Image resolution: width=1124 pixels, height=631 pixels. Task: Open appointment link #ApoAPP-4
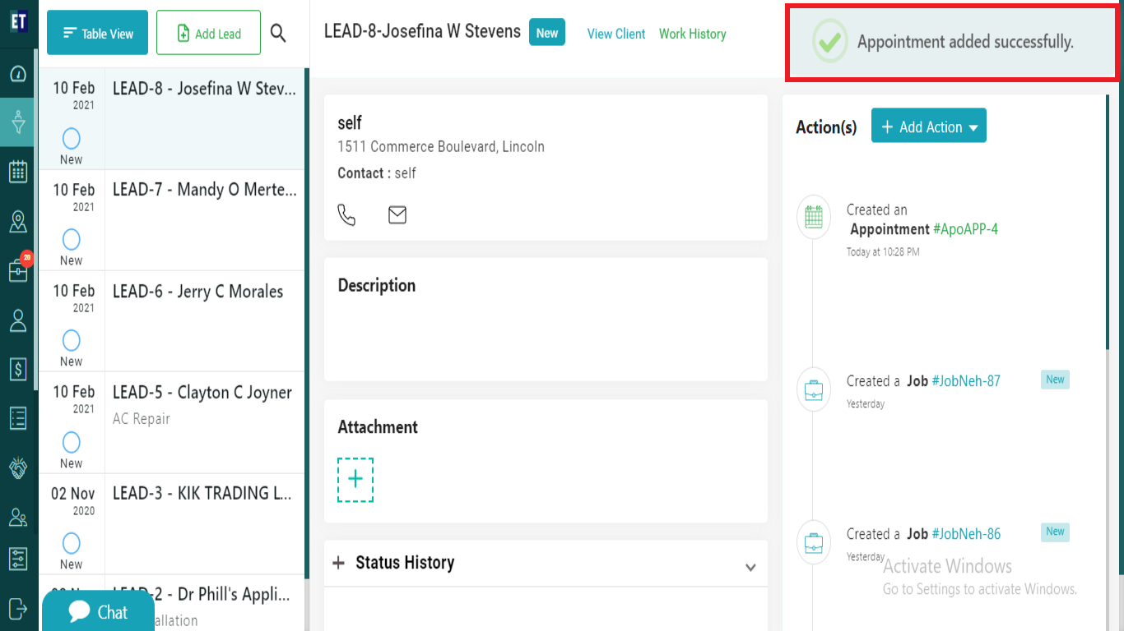[965, 229]
